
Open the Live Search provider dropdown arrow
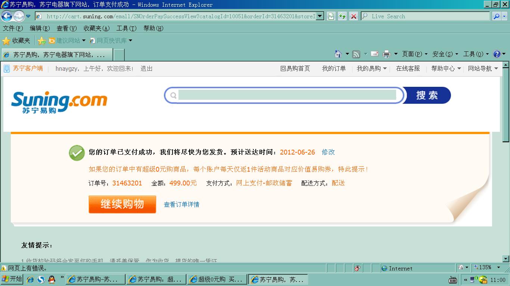(x=504, y=16)
